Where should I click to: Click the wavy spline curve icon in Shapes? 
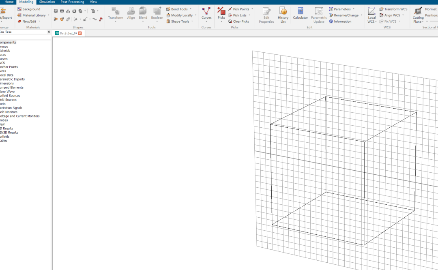pyautogui.click(x=94, y=19)
